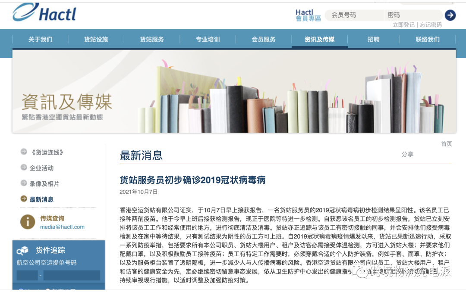
Task: Open the 关于我们 menu
Action: pos(40,39)
